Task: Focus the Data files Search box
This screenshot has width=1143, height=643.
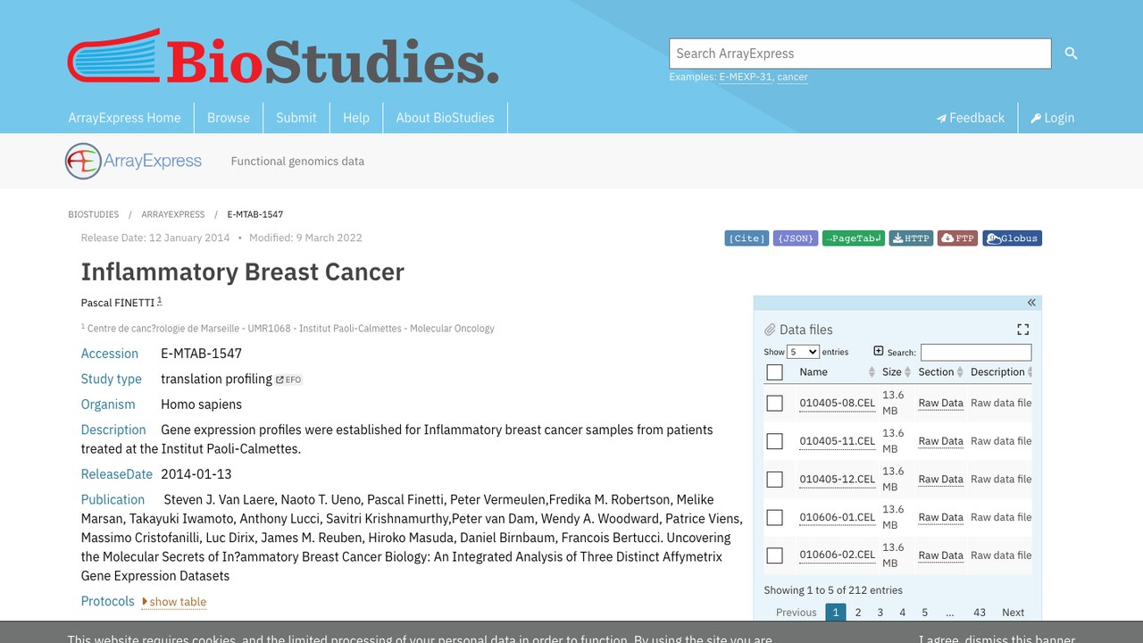Action: [x=976, y=353]
